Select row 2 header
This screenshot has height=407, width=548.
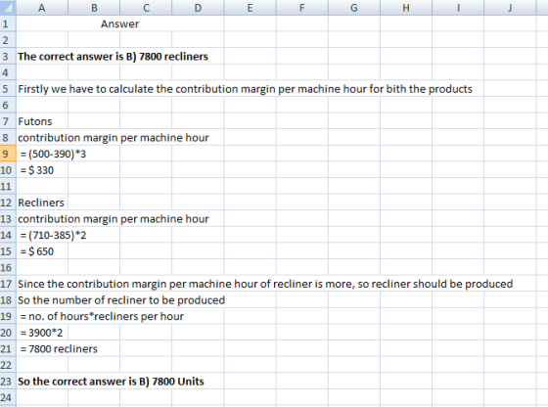8,40
